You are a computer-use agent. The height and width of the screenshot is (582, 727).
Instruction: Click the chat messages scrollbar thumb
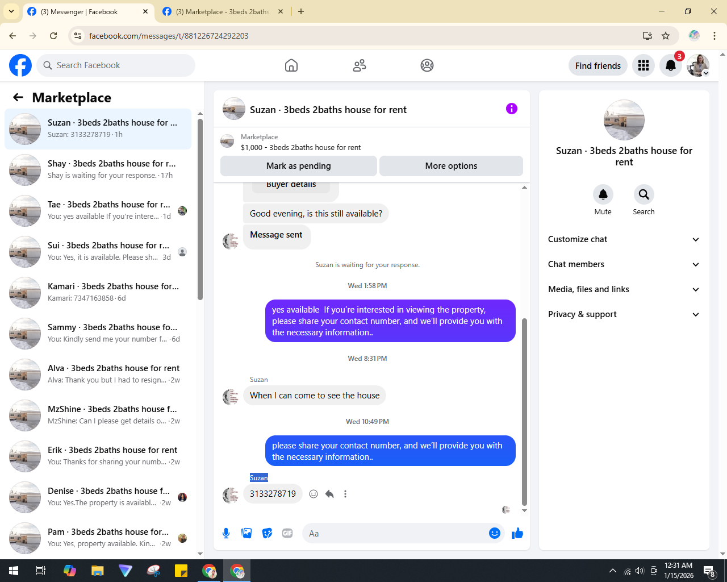pos(524,411)
